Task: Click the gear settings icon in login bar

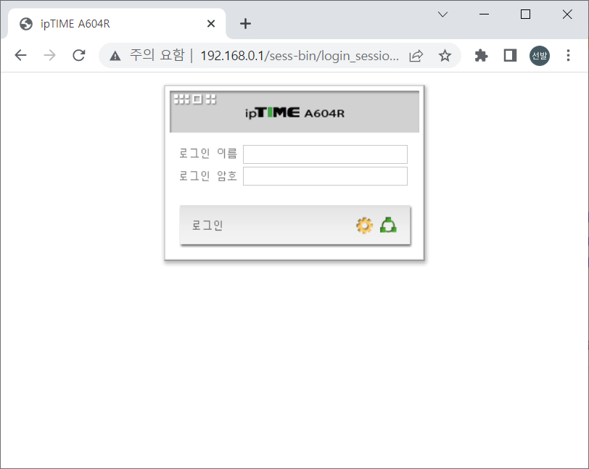Action: pos(364,225)
